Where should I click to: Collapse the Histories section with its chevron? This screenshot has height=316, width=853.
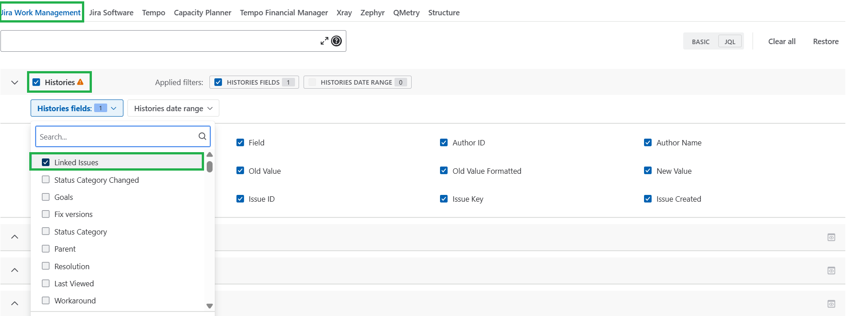point(14,82)
